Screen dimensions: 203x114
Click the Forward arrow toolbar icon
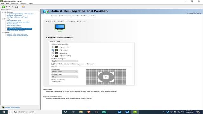click(x=16, y=7)
